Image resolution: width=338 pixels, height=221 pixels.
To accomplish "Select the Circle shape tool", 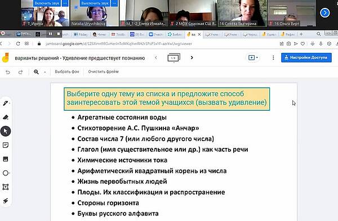I will coord(6,173).
